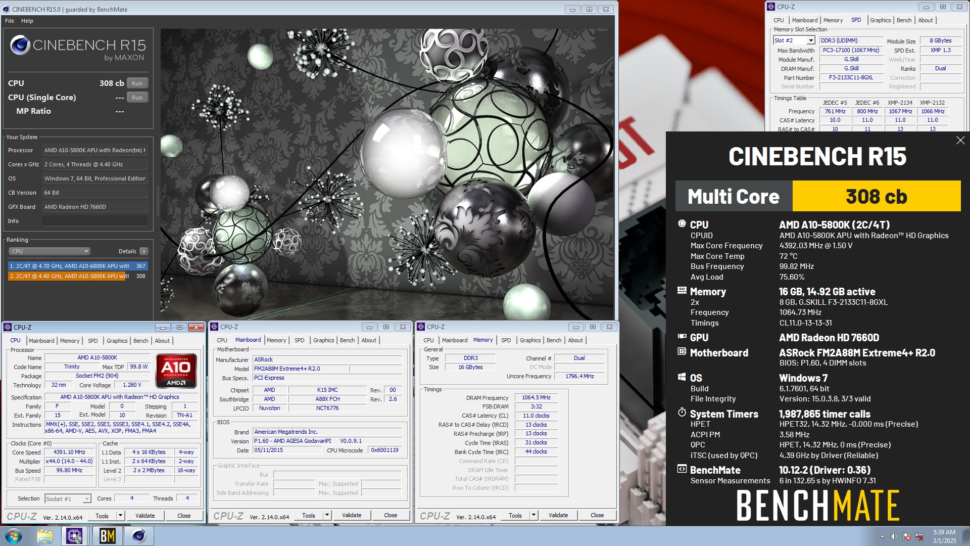The width and height of the screenshot is (970, 546).
Task: Open BenchMate taskbar icon
Action: point(107,536)
